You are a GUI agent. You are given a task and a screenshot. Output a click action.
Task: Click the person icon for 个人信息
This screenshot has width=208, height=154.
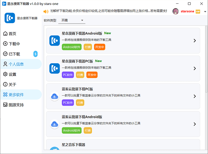pos(5,64)
